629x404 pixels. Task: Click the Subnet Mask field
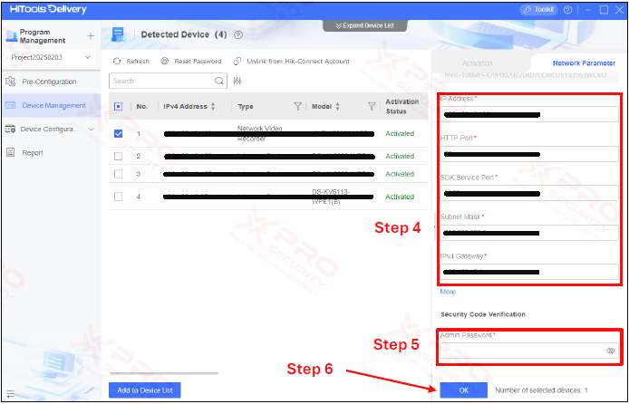point(529,233)
